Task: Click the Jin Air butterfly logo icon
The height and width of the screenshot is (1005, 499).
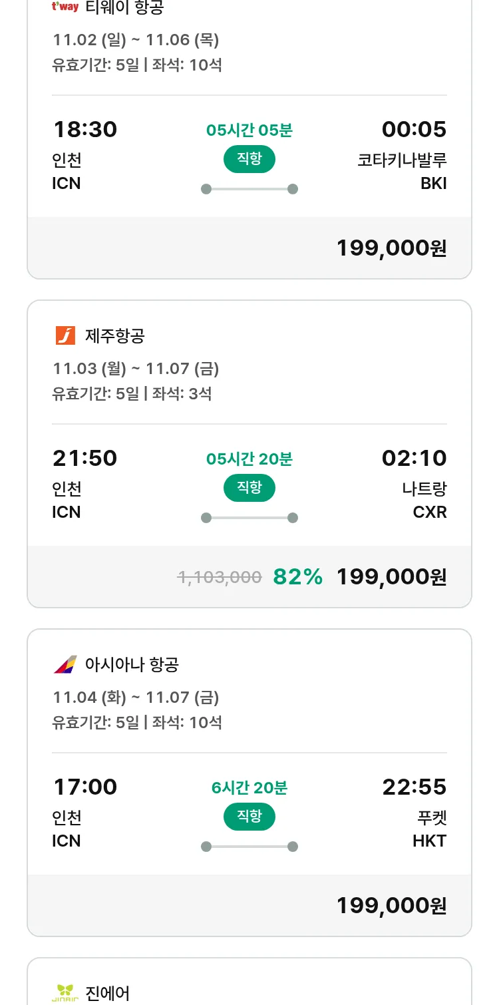Action: pyautogui.click(x=65, y=993)
